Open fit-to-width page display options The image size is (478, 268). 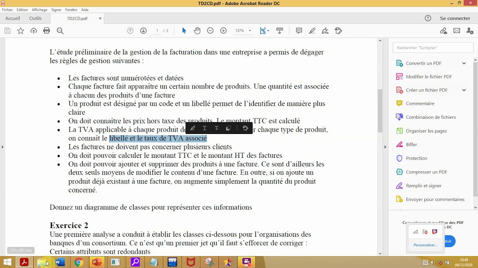(x=264, y=31)
